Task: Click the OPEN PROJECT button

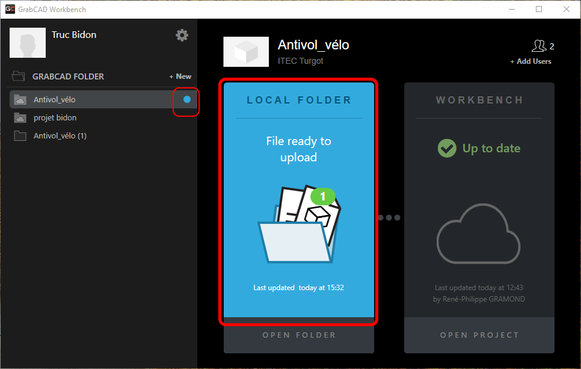Action: pyautogui.click(x=479, y=335)
